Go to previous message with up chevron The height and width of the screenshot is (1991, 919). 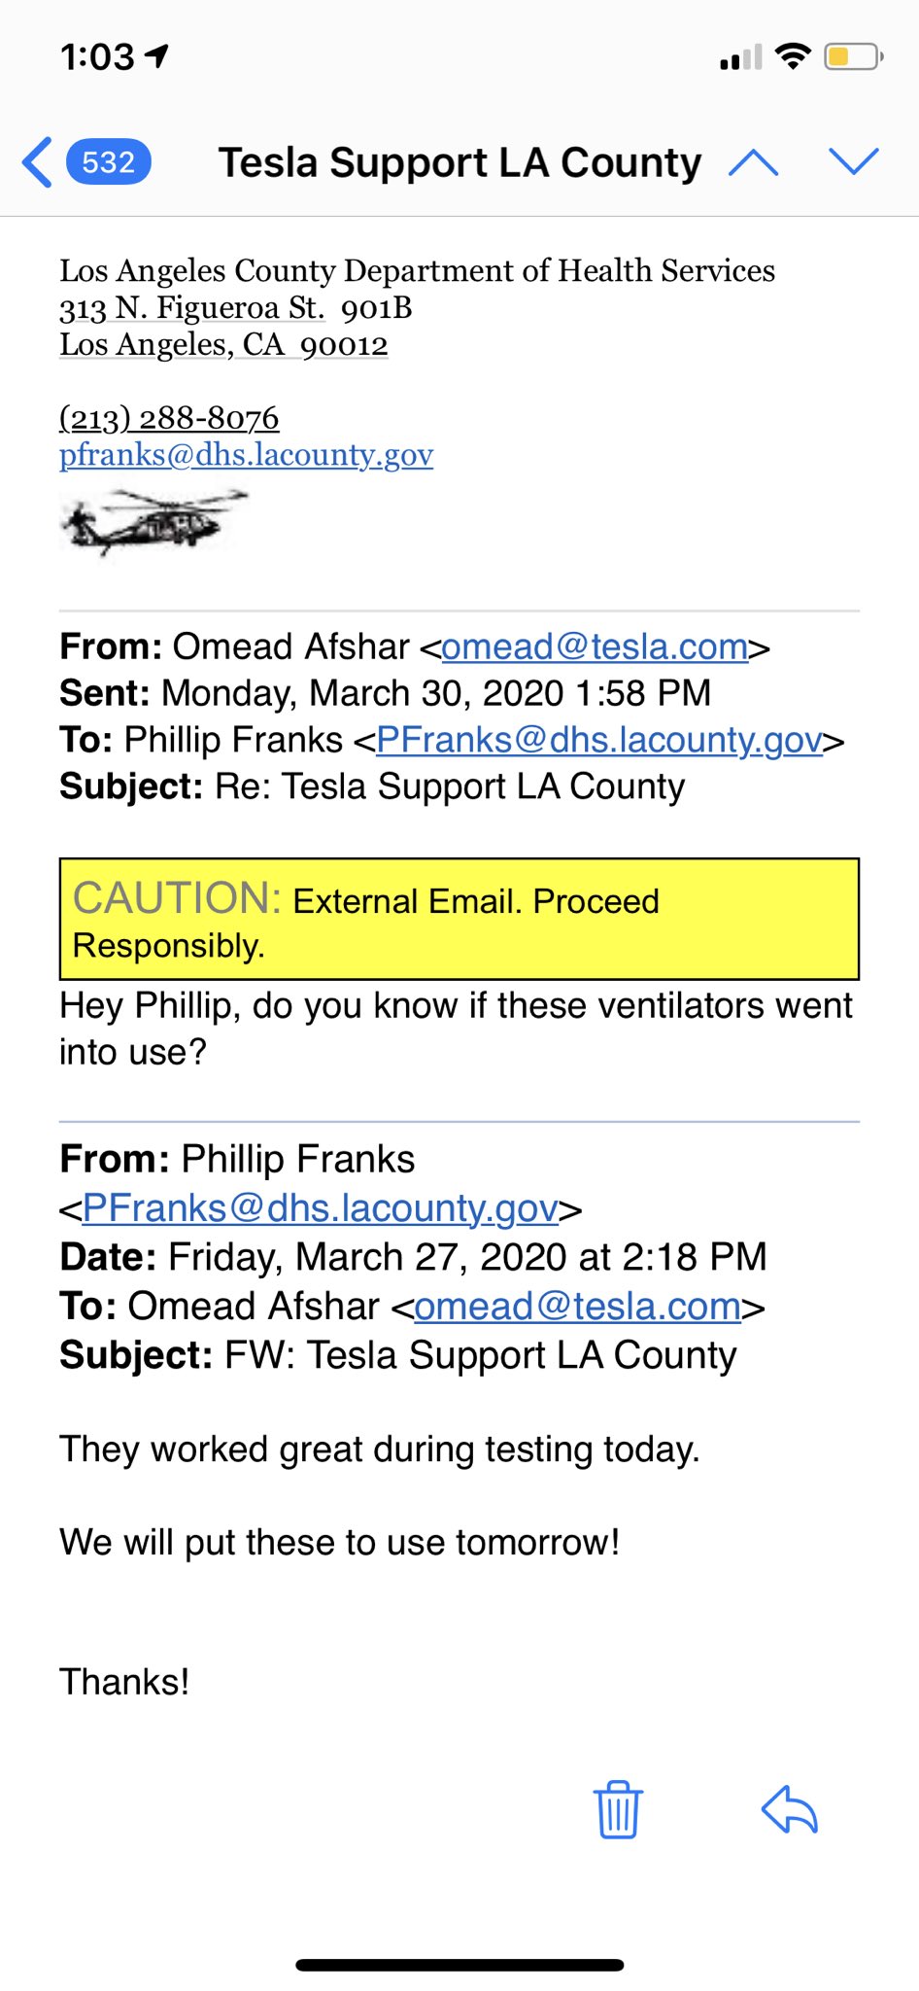(753, 162)
